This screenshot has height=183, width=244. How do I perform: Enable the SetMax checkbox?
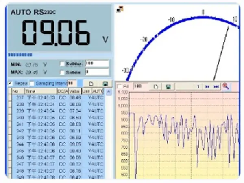(62, 64)
